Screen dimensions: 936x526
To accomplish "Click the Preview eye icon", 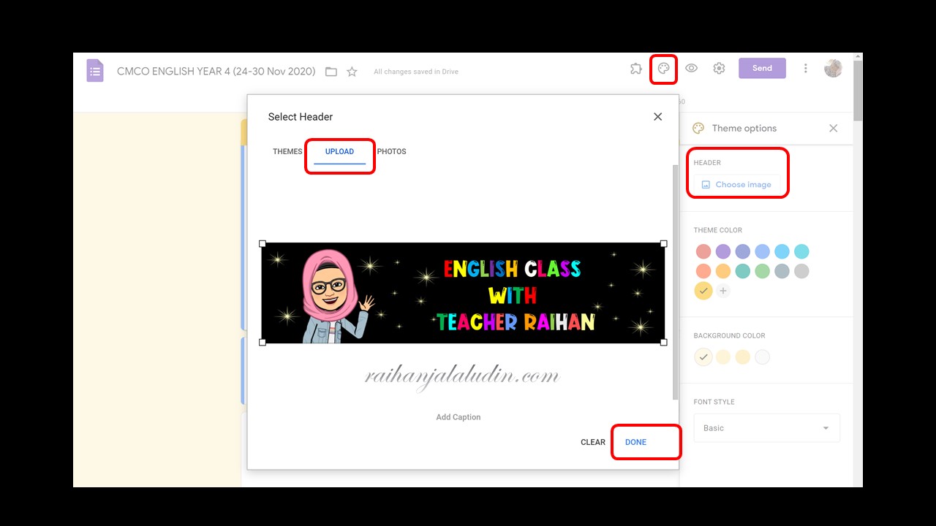I will [691, 69].
